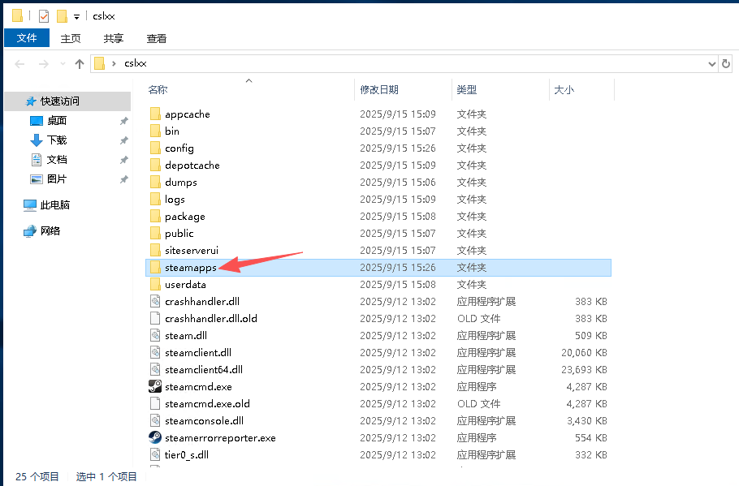739x486 pixels.
Task: Open the quick access toolbar customize dropdown
Action: [x=76, y=16]
